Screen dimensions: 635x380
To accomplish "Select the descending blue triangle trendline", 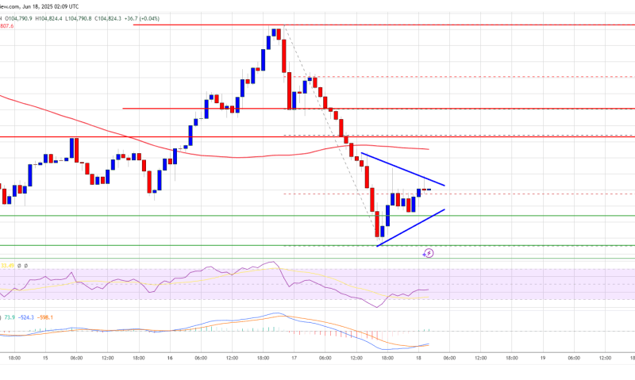I will [x=403, y=169].
